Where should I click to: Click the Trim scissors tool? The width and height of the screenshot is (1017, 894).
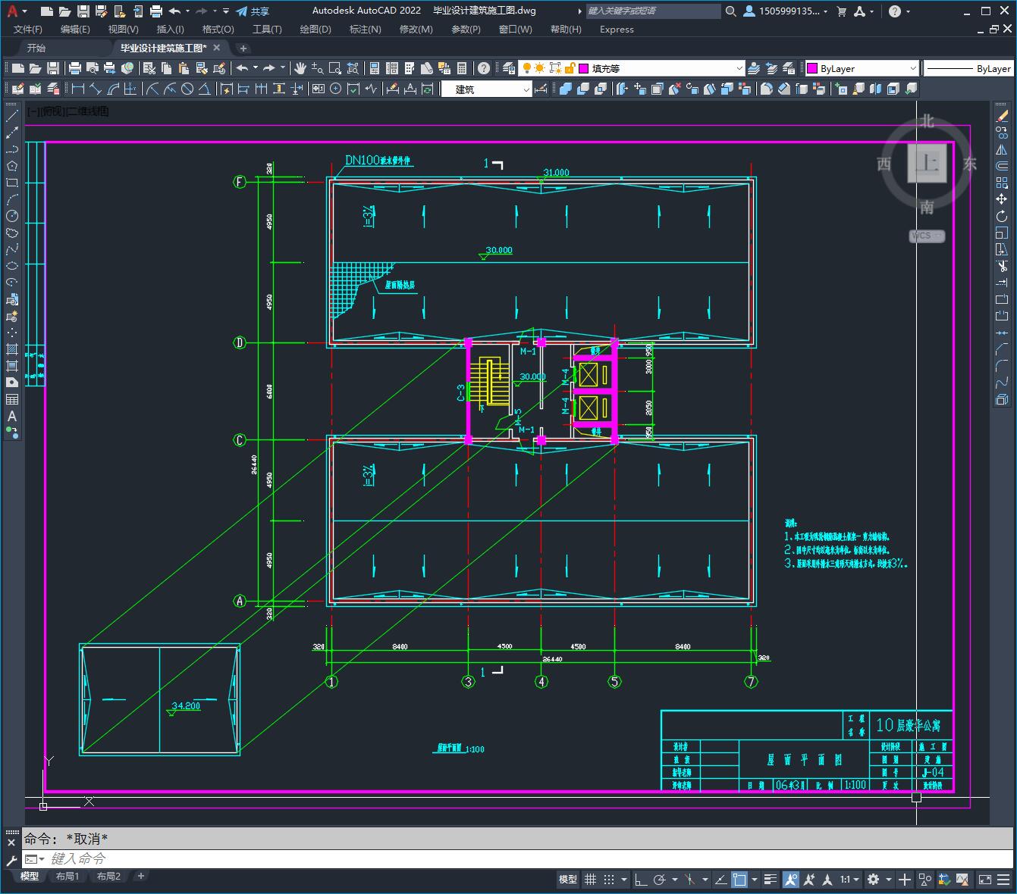point(1002,266)
